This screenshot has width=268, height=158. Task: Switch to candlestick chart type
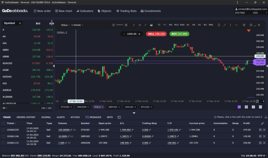click(140, 25)
